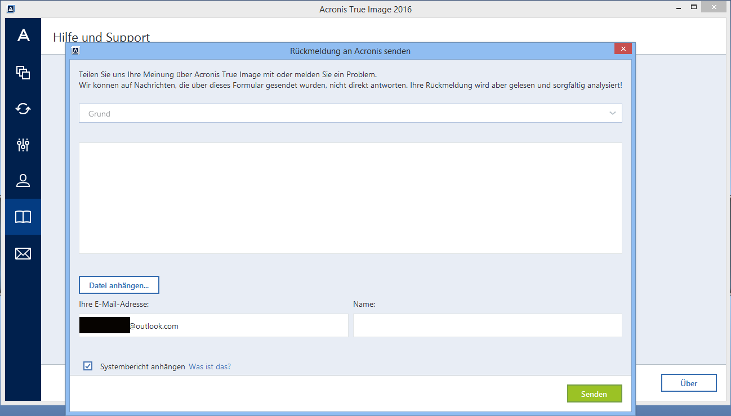Click the Name input field
Viewport: 731px width, 416px height.
(x=487, y=326)
